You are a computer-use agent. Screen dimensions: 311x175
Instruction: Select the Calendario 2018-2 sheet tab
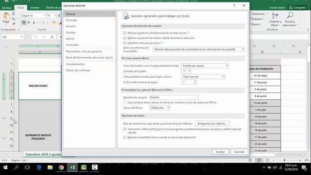pyautogui.click(x=43, y=155)
